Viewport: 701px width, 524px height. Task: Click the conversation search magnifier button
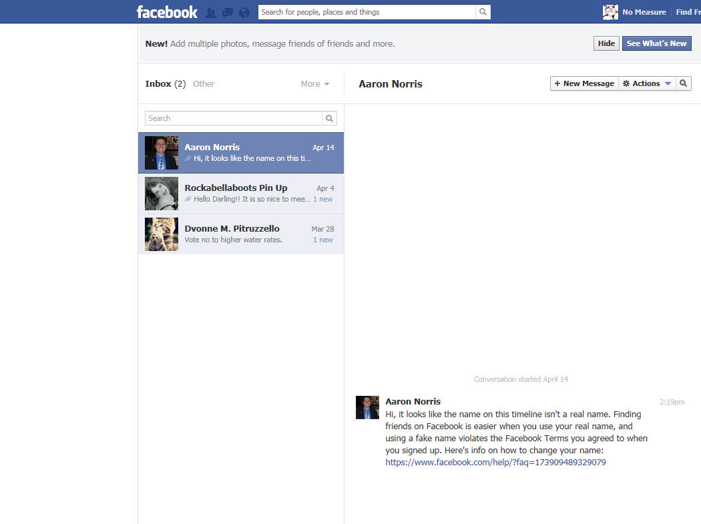[x=683, y=83]
